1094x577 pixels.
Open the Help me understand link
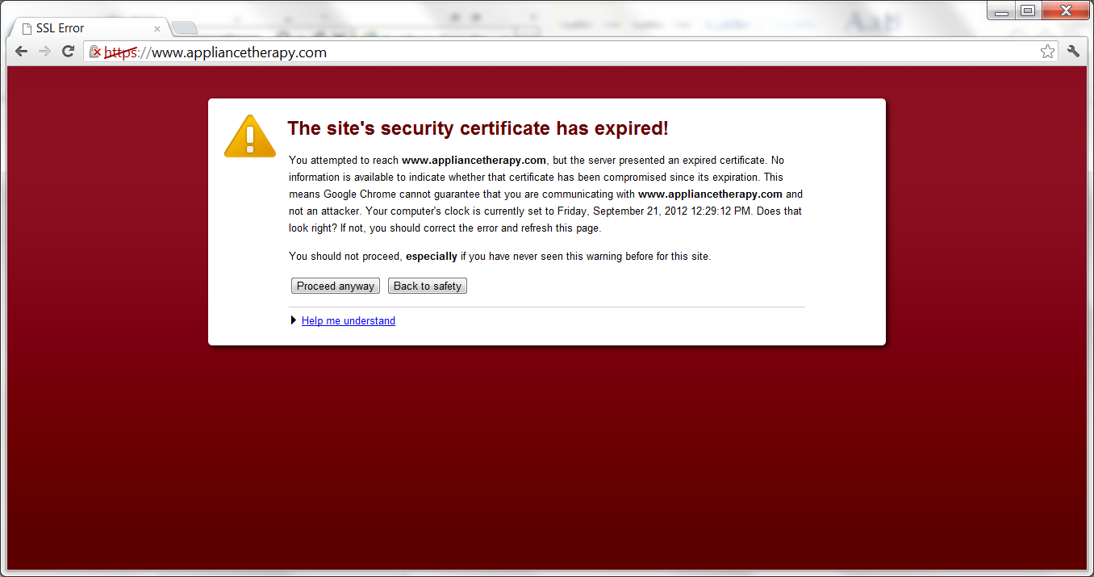click(x=348, y=320)
